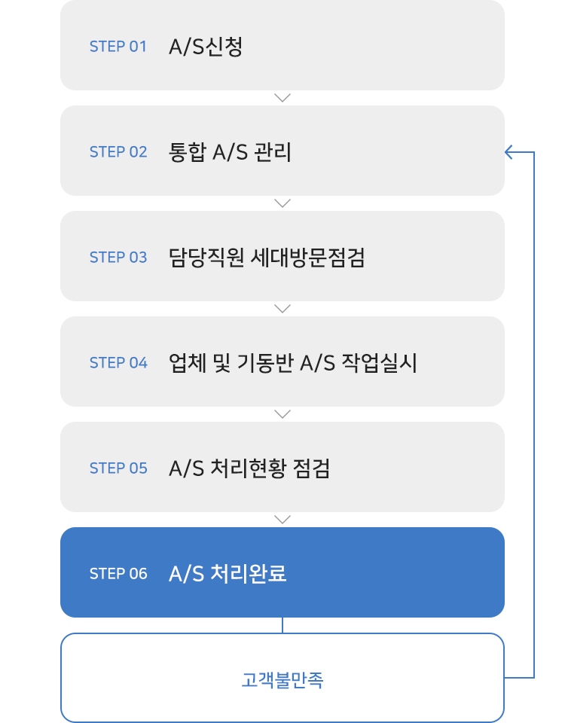Click the STEP 05 label
Viewport: 565px width, 723px height.
point(118,468)
